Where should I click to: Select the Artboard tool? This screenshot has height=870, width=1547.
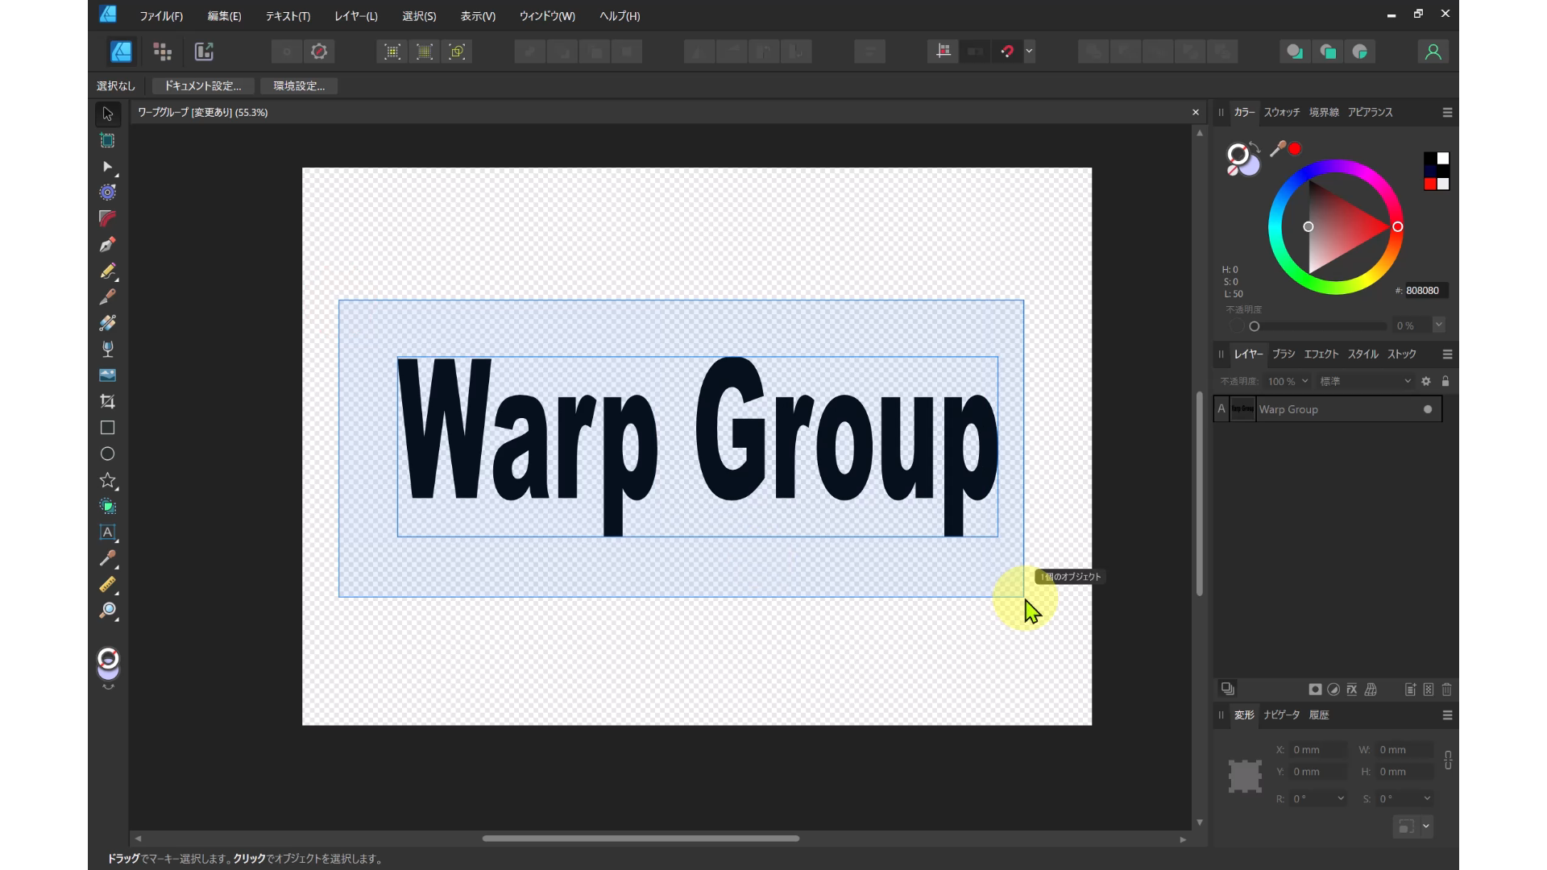point(107,140)
